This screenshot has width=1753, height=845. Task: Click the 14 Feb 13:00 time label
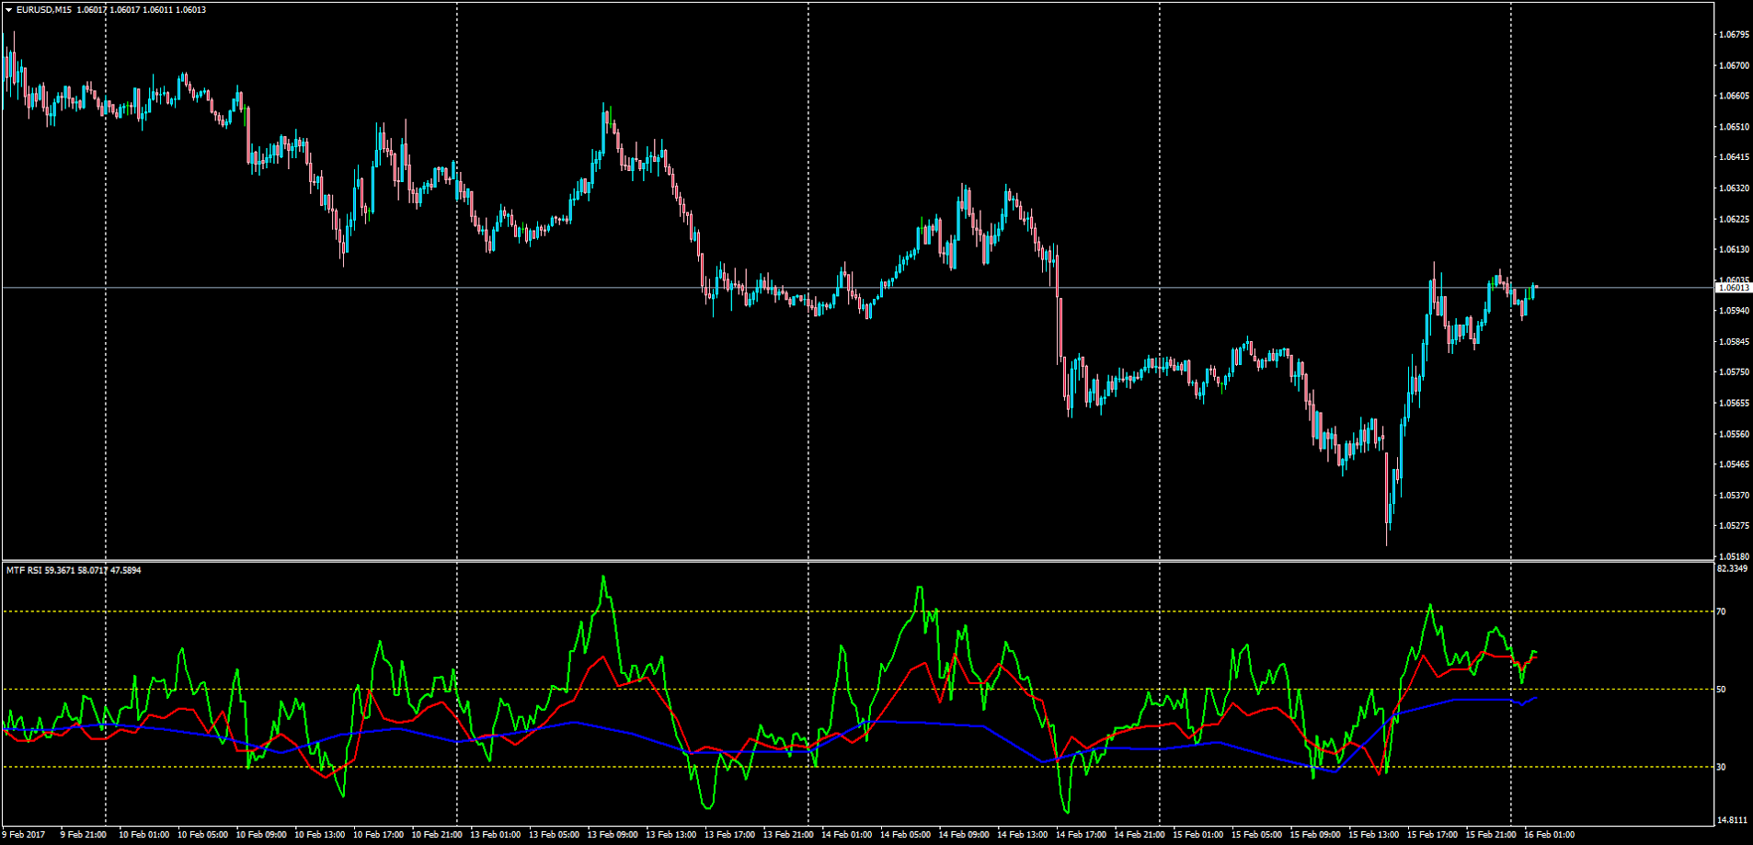[x=1023, y=835]
